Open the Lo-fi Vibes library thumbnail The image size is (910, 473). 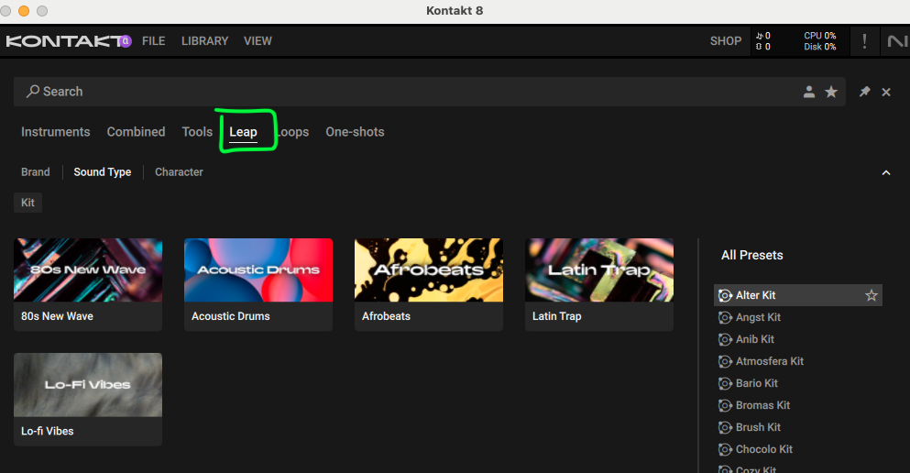coord(88,385)
